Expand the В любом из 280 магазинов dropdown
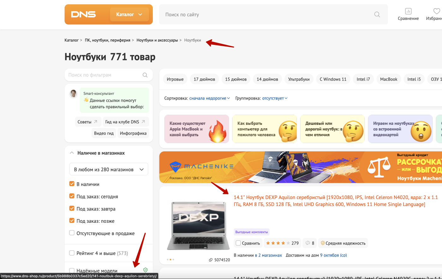442x279 pixels. click(x=109, y=170)
